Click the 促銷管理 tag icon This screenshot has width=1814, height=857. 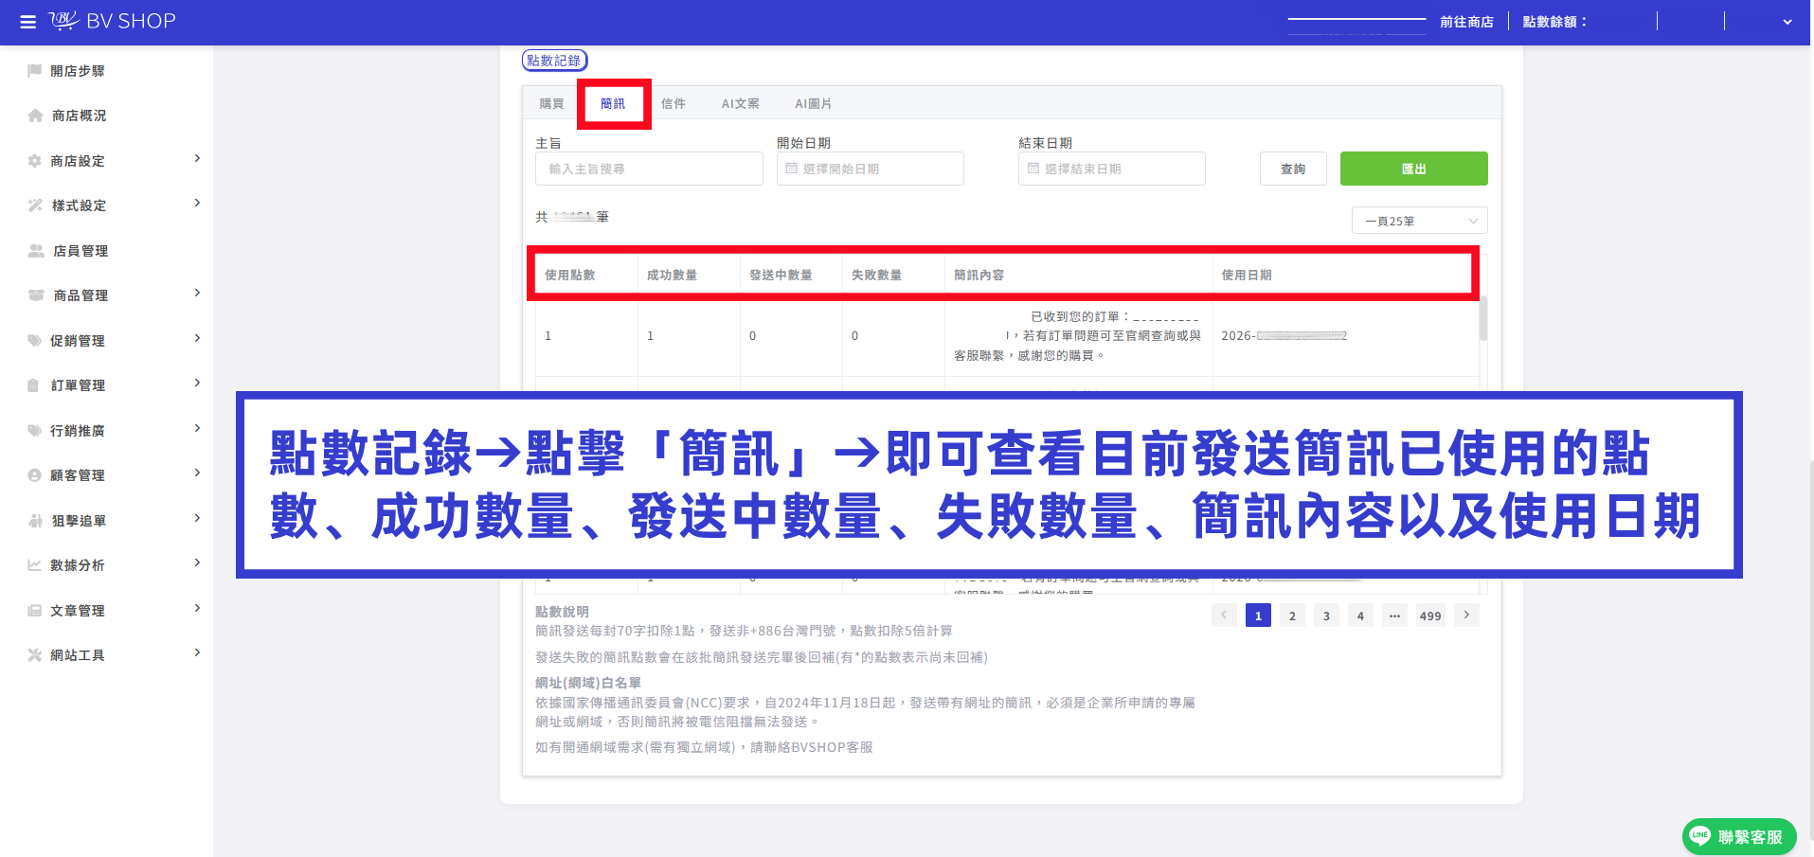point(35,341)
